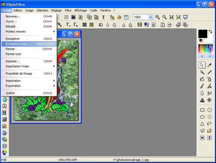Select the rounded rectangle shape
216x163 pixels.
202,117
